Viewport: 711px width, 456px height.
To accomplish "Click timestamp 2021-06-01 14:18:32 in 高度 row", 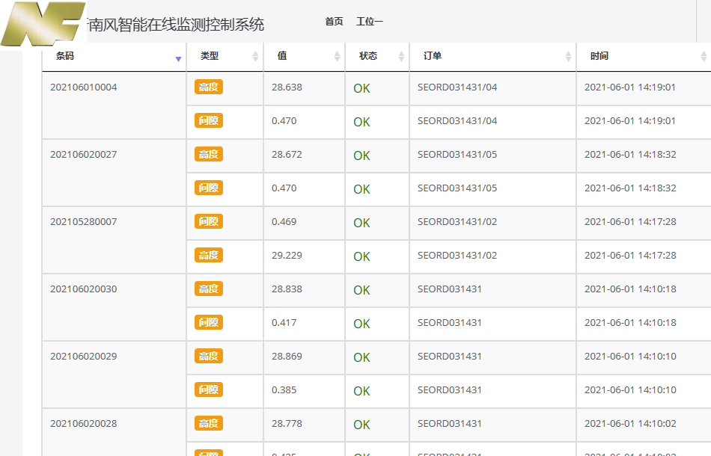I will 629,155.
